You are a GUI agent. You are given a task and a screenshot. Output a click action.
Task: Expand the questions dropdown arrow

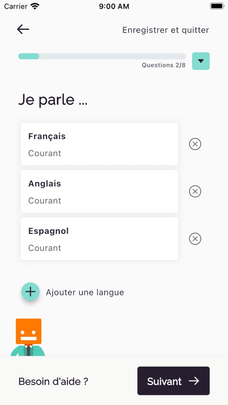201,61
